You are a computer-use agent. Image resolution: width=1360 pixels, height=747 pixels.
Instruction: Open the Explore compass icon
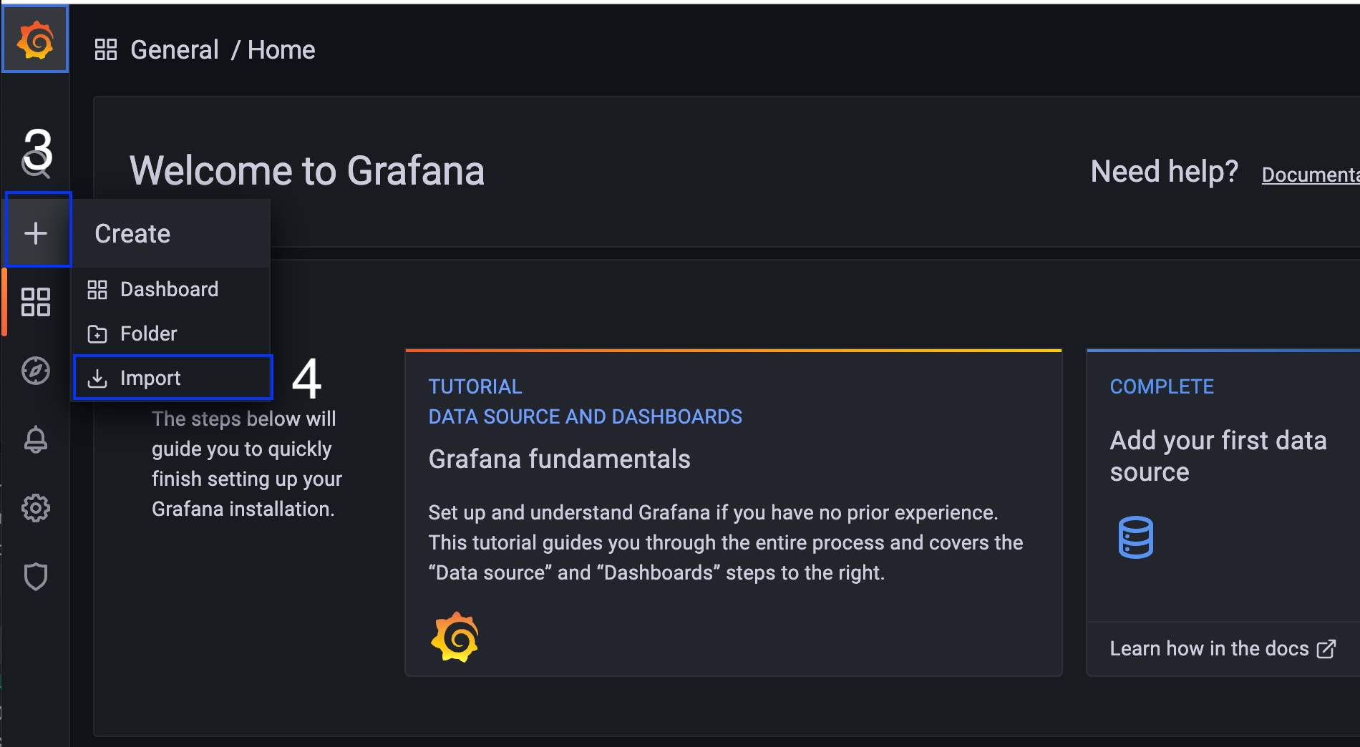(x=36, y=371)
